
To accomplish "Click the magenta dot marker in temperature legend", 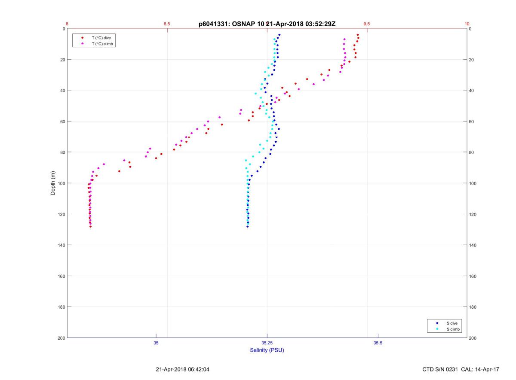I will coord(82,44).
